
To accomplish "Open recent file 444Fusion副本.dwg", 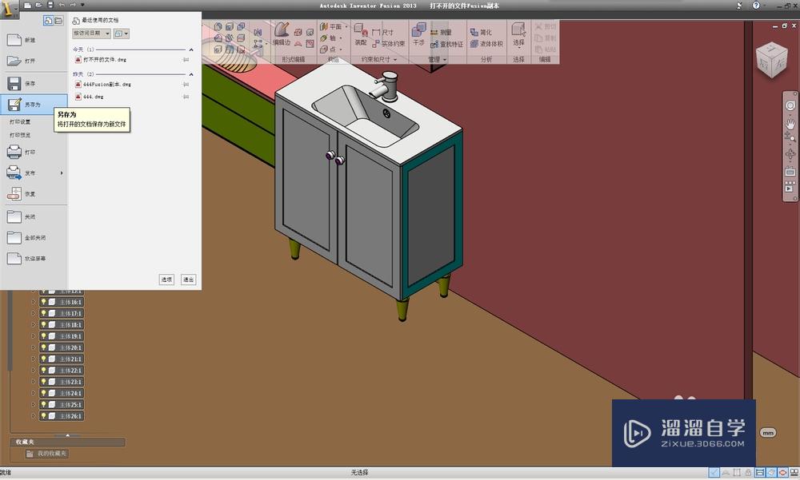I will 106,84.
